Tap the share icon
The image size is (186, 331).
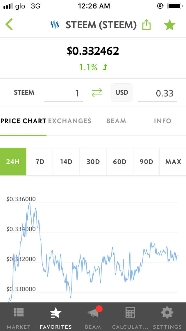click(x=146, y=25)
